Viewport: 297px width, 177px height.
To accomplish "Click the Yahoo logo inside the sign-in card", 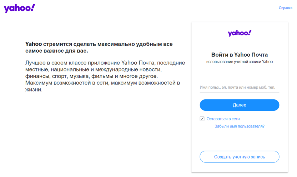I will click(240, 33).
